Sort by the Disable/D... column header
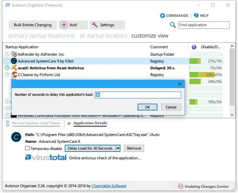The width and height of the screenshot is (238, 193). (210, 47)
